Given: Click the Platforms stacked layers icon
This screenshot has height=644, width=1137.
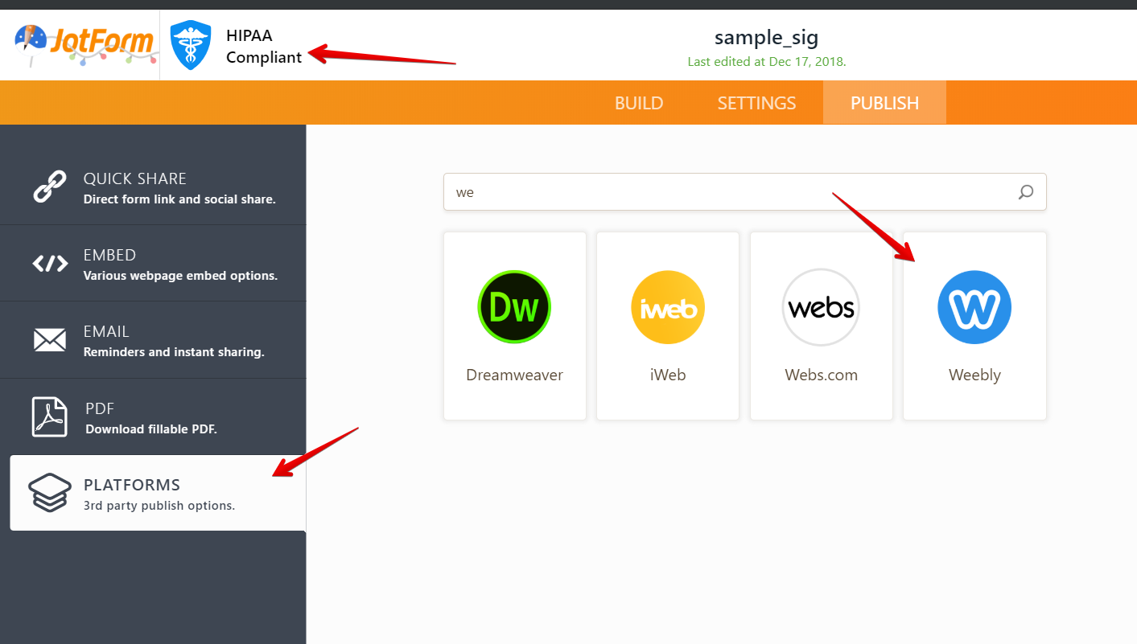Looking at the screenshot, I should point(50,492).
